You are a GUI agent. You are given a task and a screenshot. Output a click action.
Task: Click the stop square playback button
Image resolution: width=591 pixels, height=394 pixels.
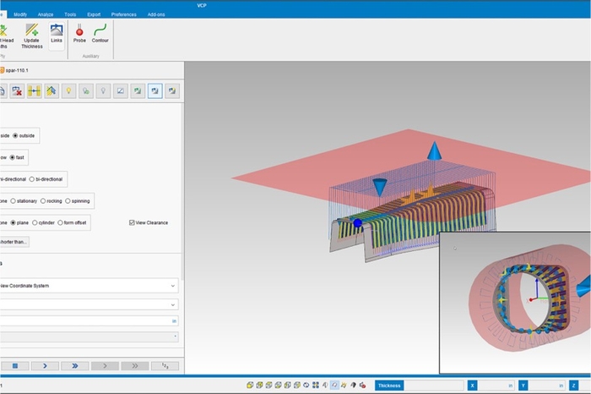(14, 365)
